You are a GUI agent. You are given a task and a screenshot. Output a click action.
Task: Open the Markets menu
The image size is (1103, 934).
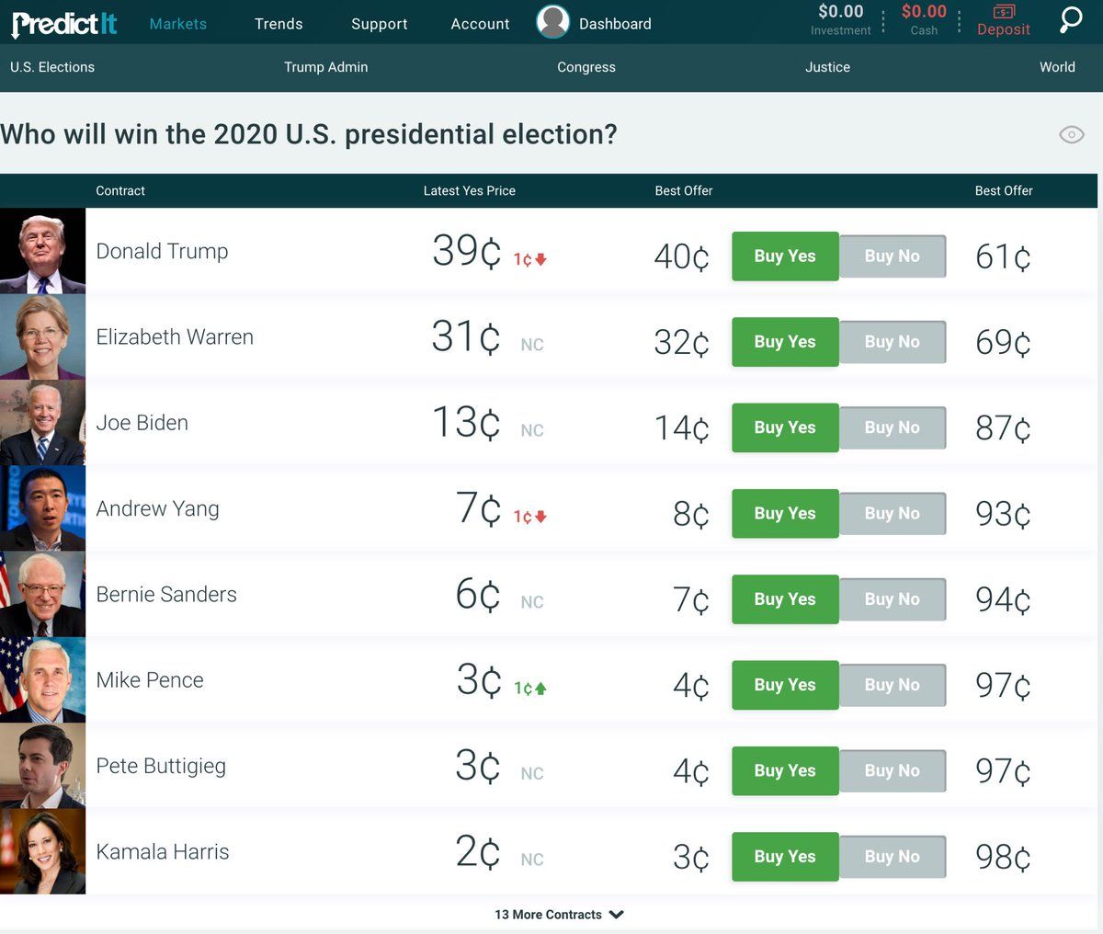point(178,24)
